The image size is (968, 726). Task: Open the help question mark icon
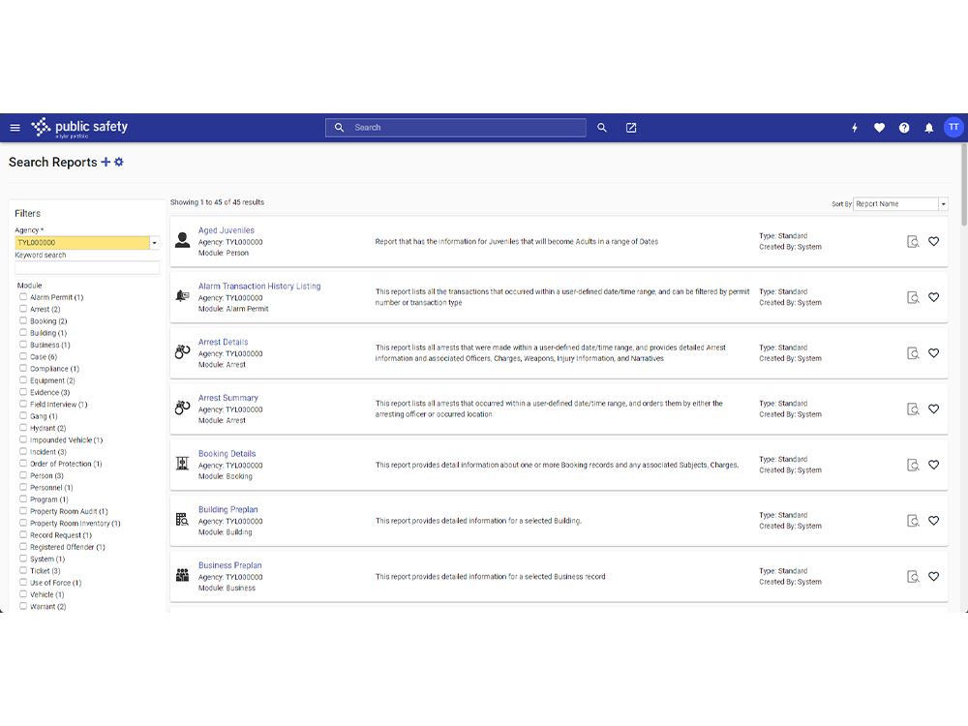click(904, 128)
